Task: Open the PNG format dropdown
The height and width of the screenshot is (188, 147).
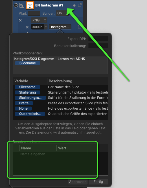Action: [x=39, y=20]
